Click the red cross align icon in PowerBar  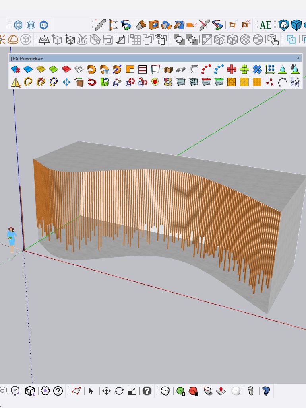(232, 70)
